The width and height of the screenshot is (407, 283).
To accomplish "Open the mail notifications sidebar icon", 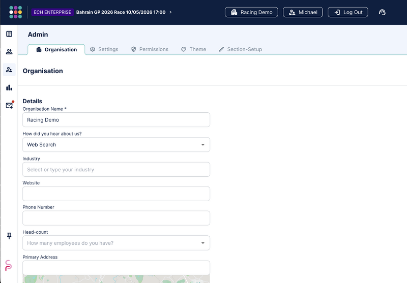I will pyautogui.click(x=10, y=105).
